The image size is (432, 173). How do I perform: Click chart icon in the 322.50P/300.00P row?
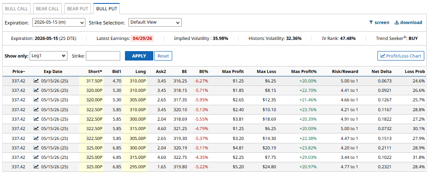(37, 119)
